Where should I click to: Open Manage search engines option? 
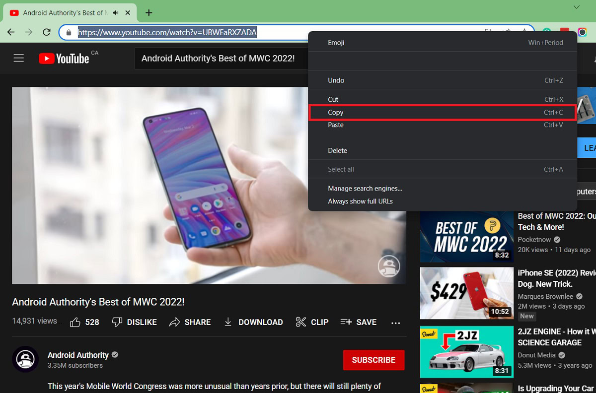[x=365, y=189]
